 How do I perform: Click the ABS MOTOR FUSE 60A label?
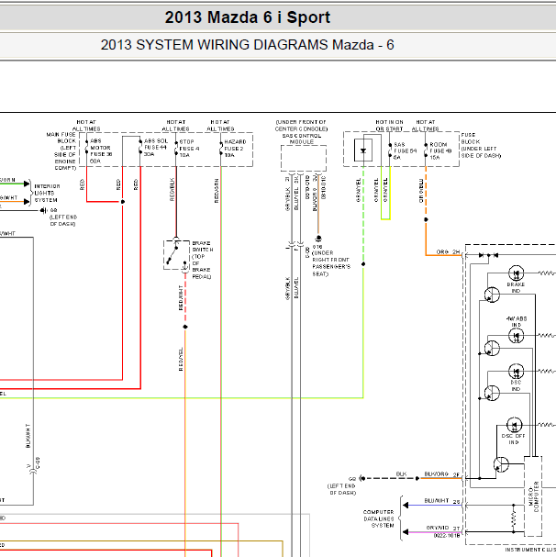coord(101,150)
